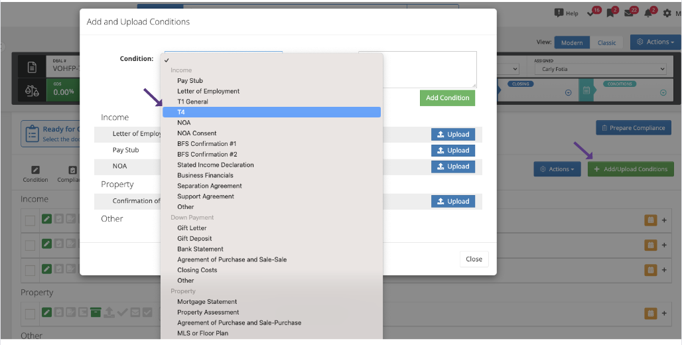This screenshot has height=345, width=682.
Task: Expand the Conditions stage chevron circle
Action: click(x=662, y=92)
